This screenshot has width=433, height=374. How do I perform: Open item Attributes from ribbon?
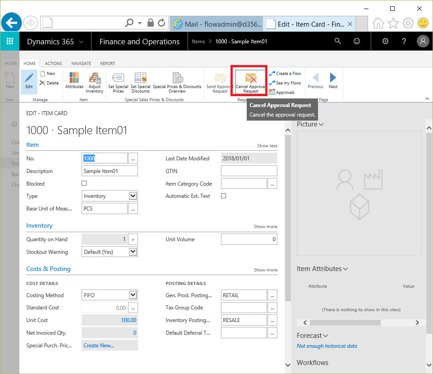(x=74, y=81)
